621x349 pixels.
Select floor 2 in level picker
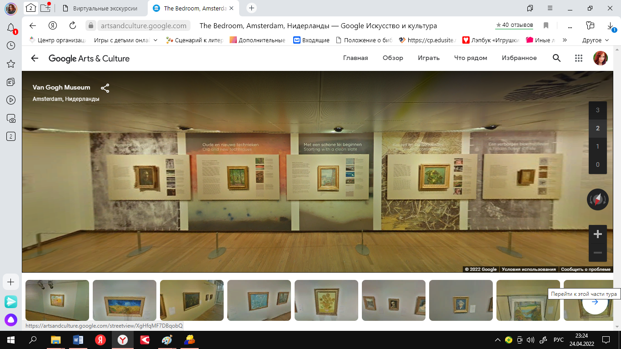(x=598, y=128)
